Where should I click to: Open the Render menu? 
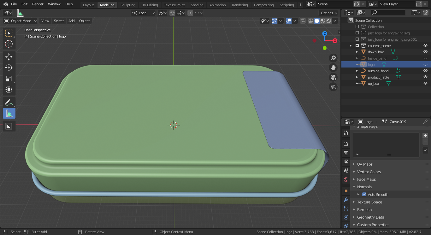tap(38, 4)
